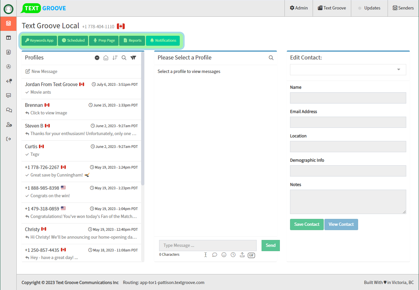Click the Send button

click(x=271, y=246)
